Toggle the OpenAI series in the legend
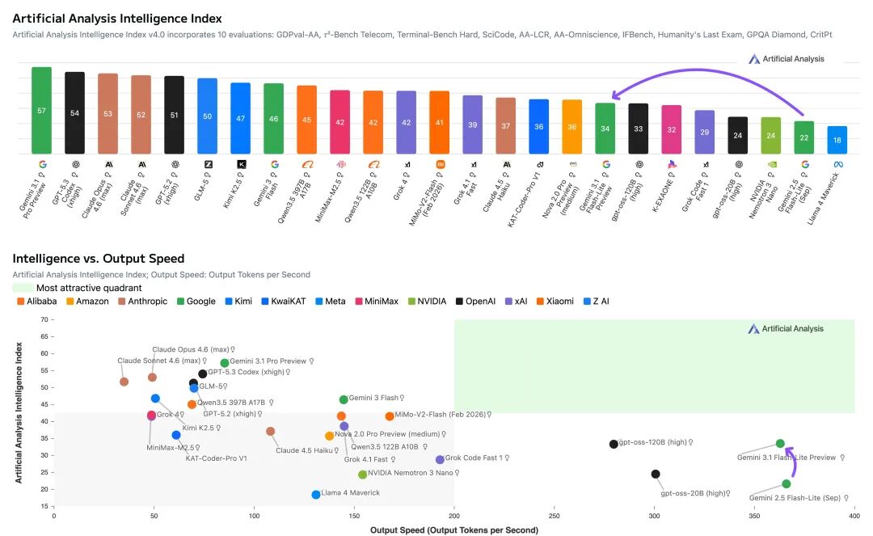Screen dimensions: 873x536 click(474, 302)
